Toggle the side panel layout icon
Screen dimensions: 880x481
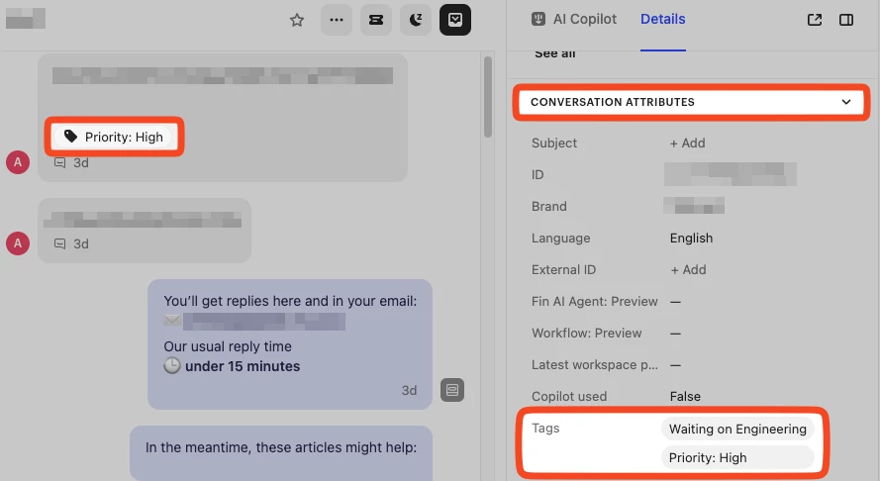point(846,20)
